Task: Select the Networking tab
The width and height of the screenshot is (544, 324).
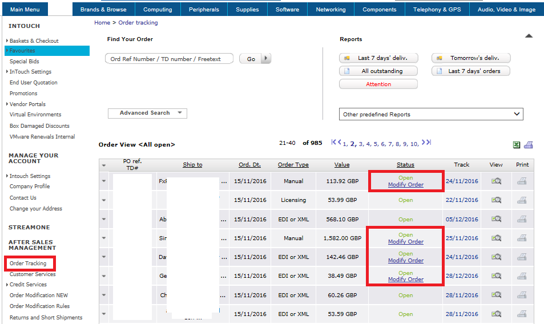Action: click(331, 10)
